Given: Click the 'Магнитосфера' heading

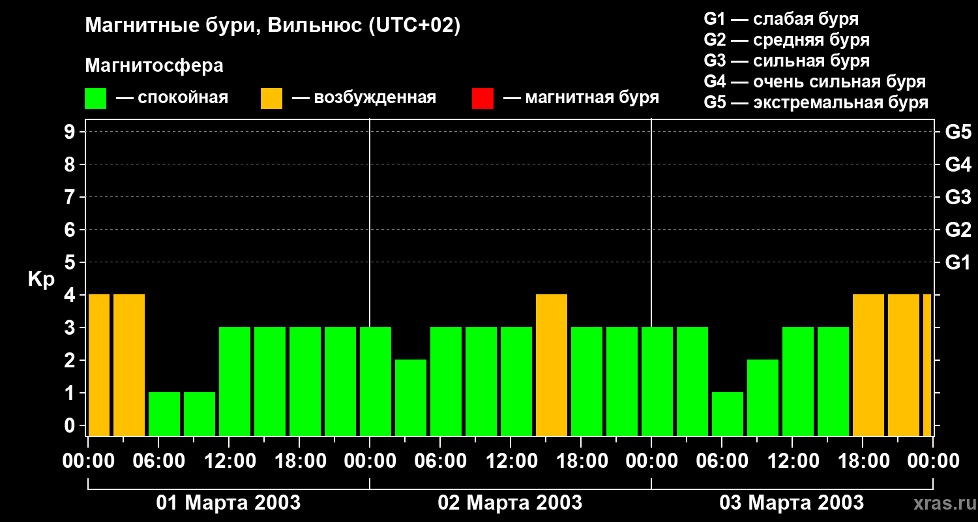Looking at the screenshot, I should pos(155,66).
